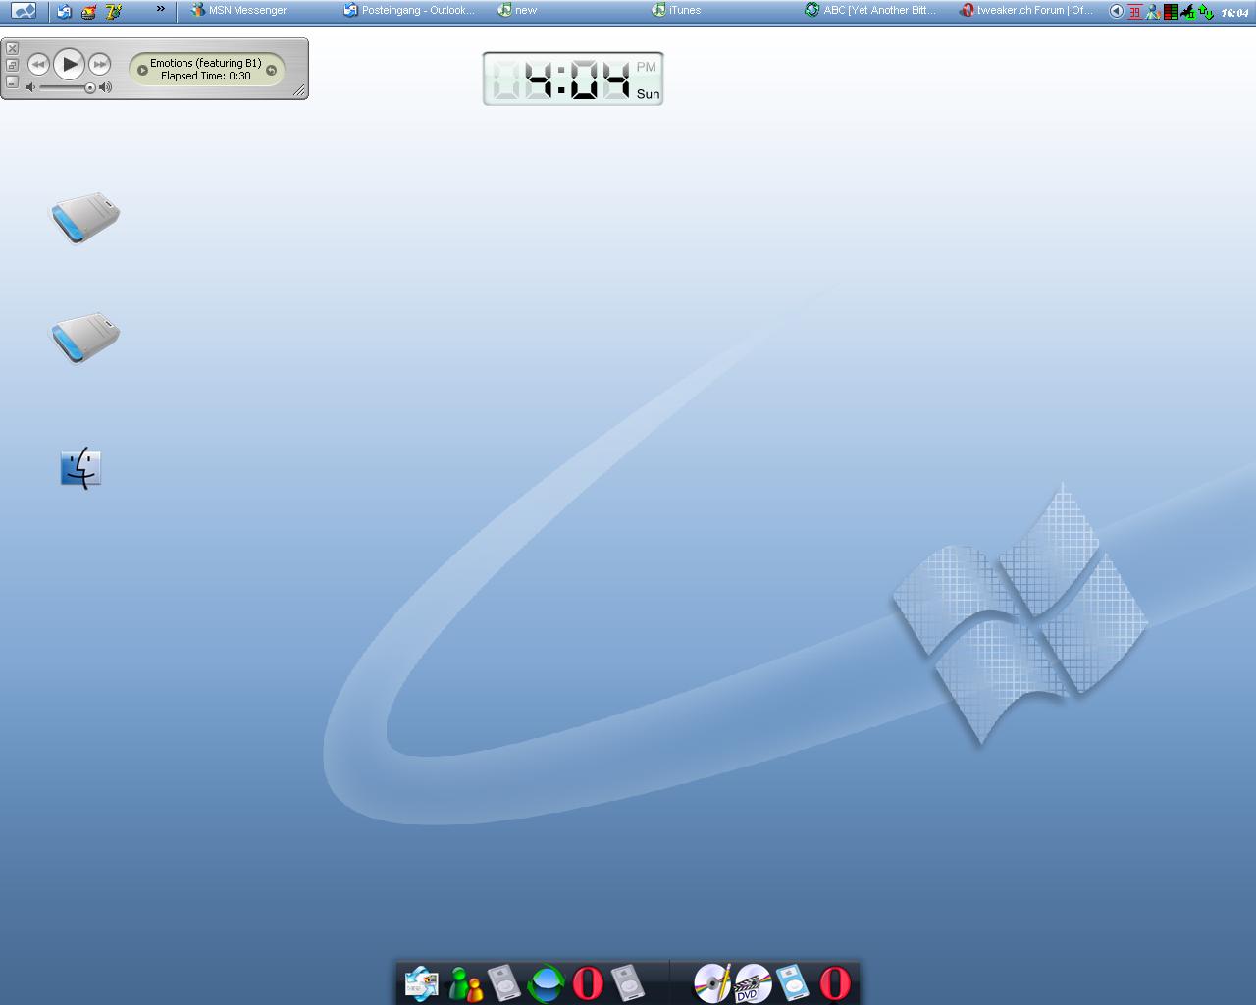This screenshot has height=1005, width=1256.
Task: Click the round arrow left of song title
Action: click(x=142, y=70)
